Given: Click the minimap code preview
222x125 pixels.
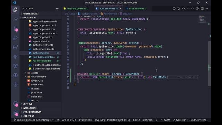Looking at the screenshot, I should 203,19.
